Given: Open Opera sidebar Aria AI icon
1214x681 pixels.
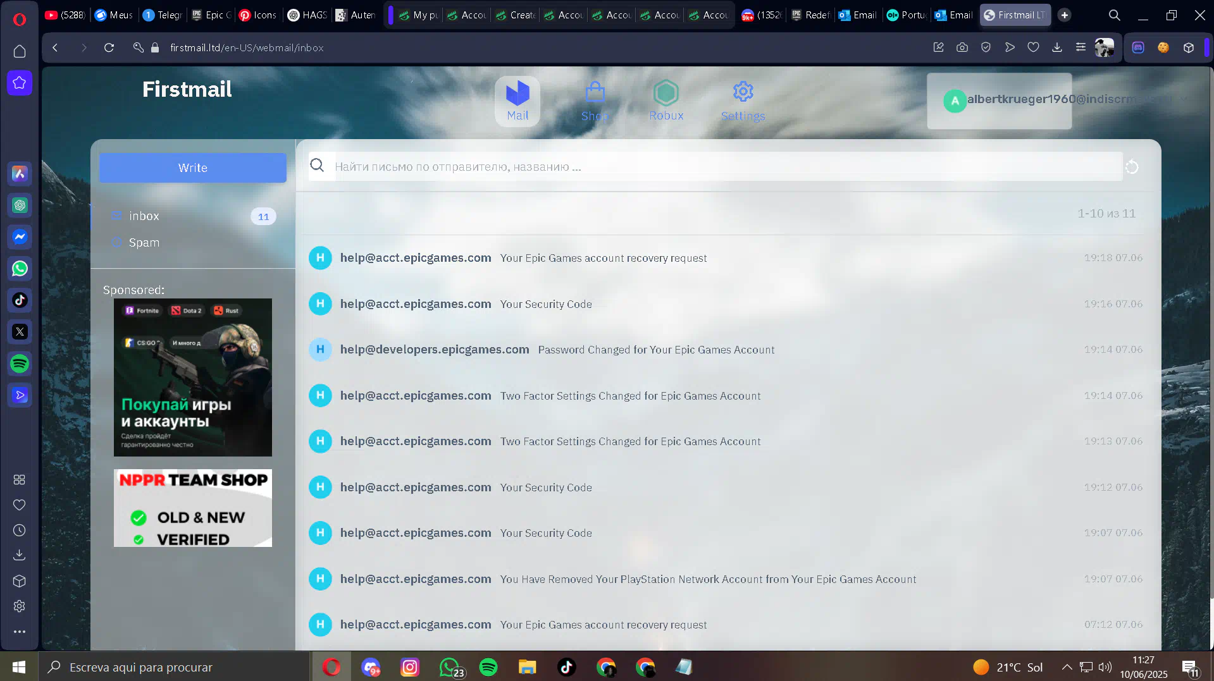Looking at the screenshot, I should (20, 174).
